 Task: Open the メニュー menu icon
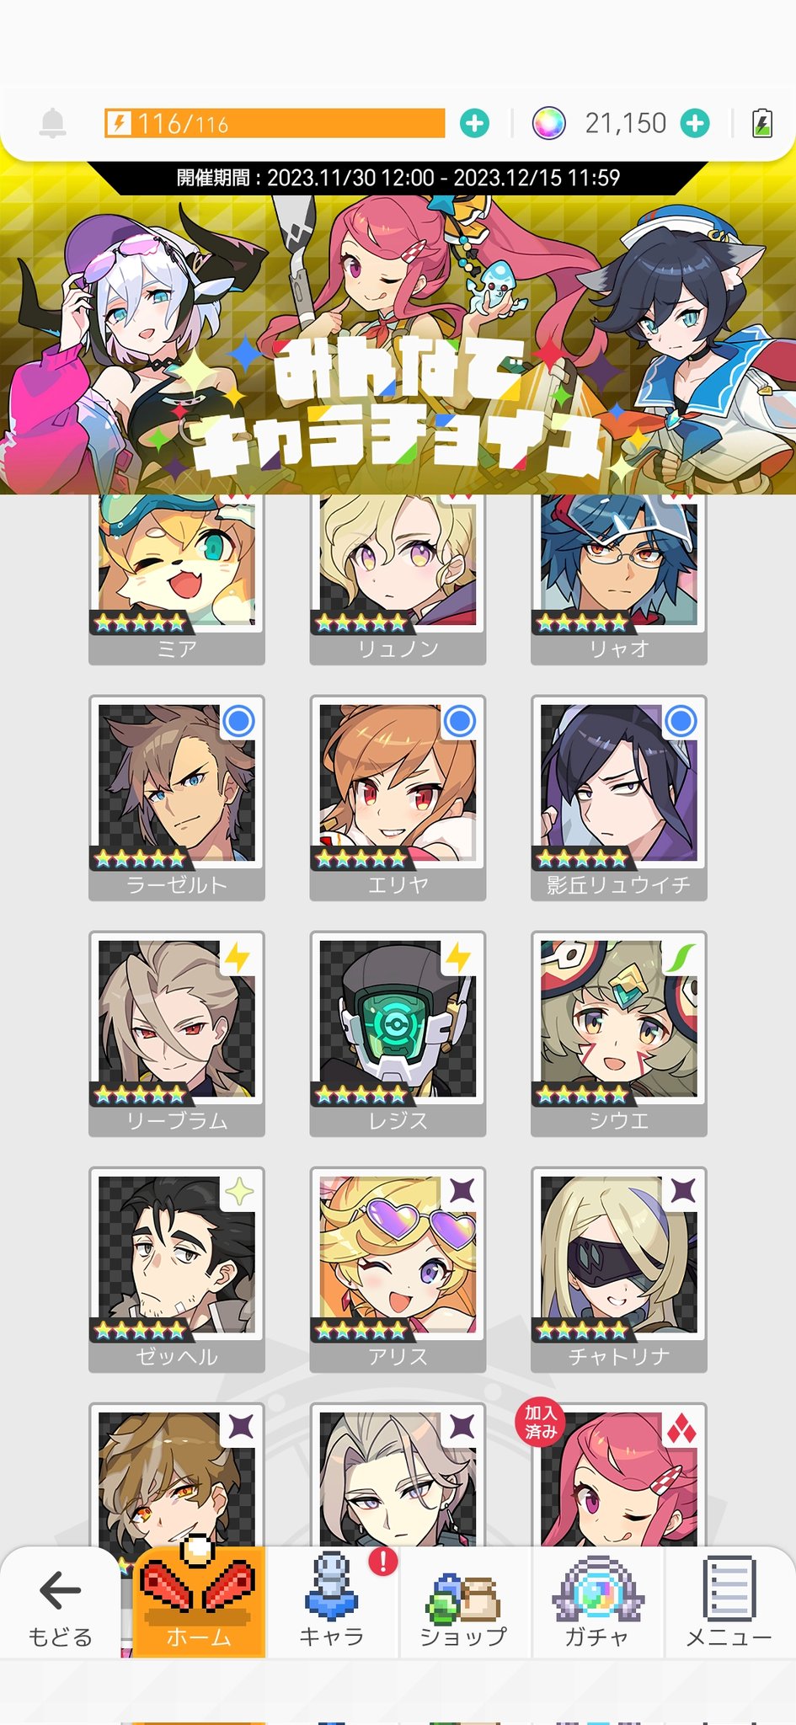(x=729, y=1601)
